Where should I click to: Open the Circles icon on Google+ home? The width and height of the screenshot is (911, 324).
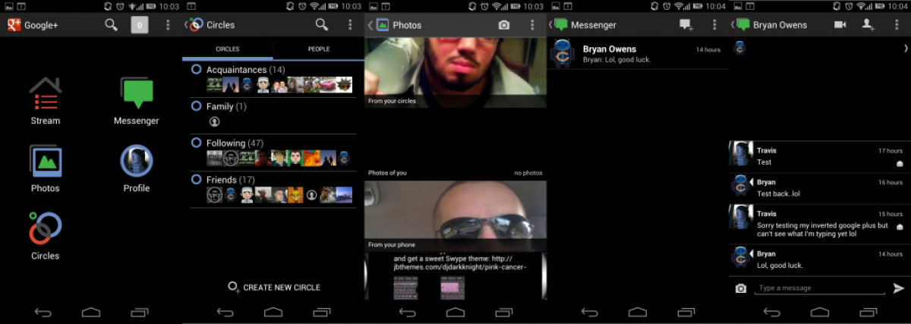pyautogui.click(x=46, y=234)
